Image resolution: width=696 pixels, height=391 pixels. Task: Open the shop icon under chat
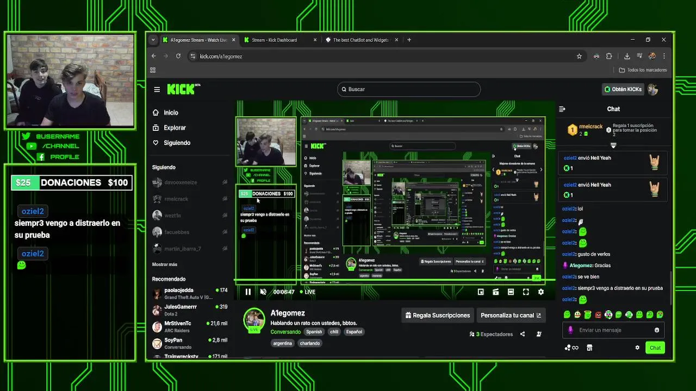[x=589, y=348]
